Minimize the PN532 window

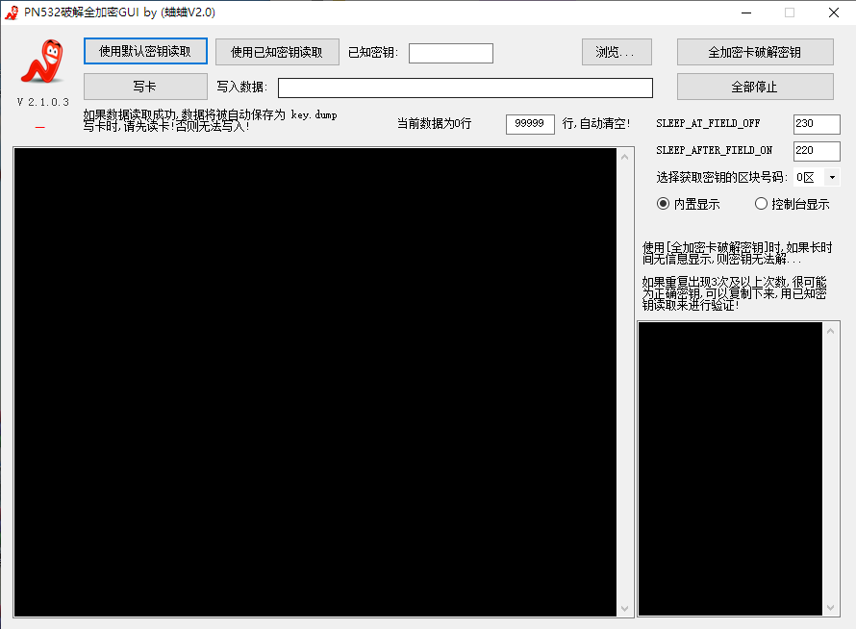[746, 13]
